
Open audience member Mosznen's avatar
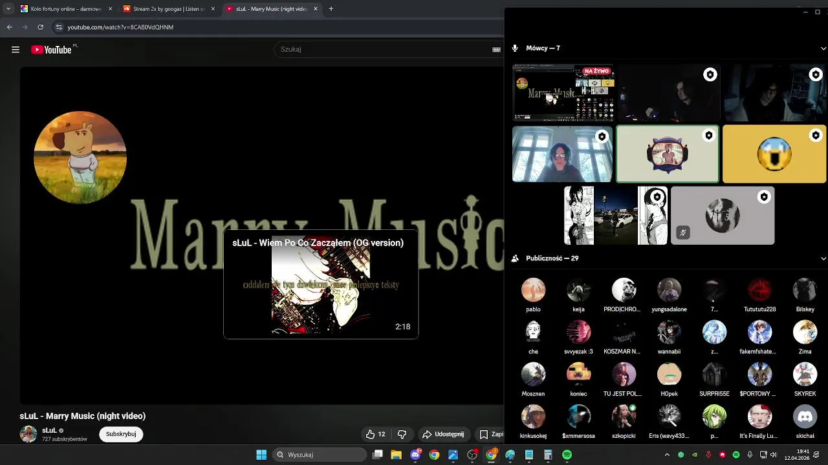(x=533, y=374)
